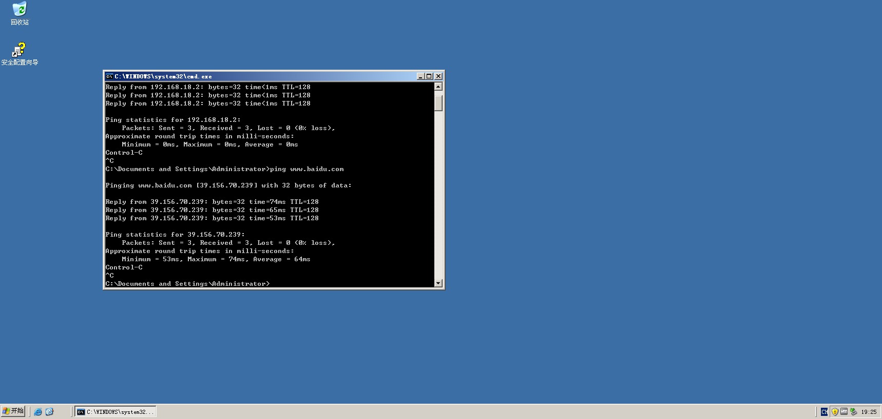The image size is (882, 419).
Task: Open the Recycle Bin desktop icon
Action: 20,10
